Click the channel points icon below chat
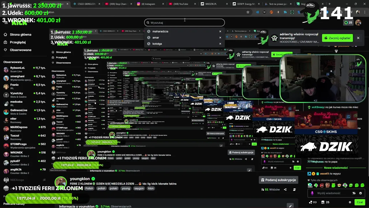 point(312,202)
